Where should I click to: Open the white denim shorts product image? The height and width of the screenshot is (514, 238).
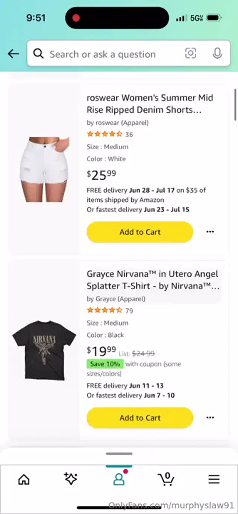click(x=44, y=169)
